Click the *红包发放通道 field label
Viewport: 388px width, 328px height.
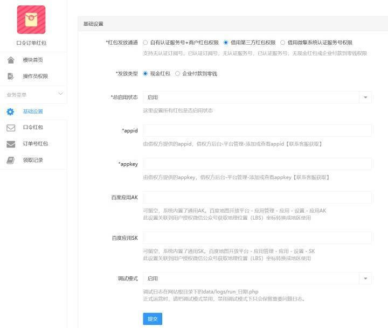coord(122,43)
